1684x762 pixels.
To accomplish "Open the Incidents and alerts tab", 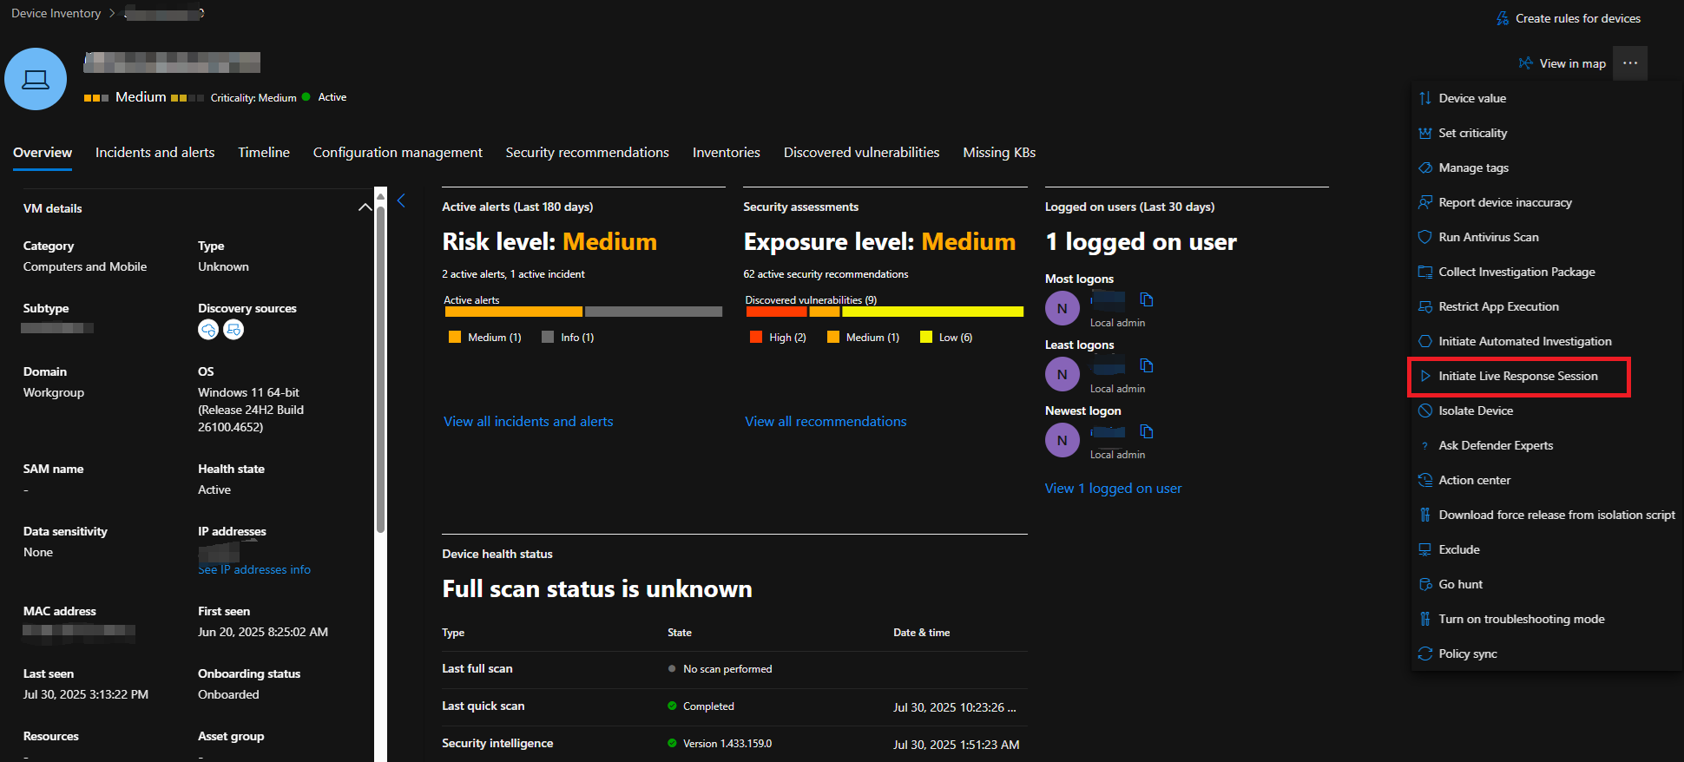I will pos(155,153).
